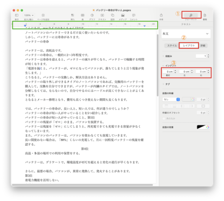The width and height of the screenshot is (224, 201).
Task: Click the left indent marker on ruler
Action: (x=25, y=26)
